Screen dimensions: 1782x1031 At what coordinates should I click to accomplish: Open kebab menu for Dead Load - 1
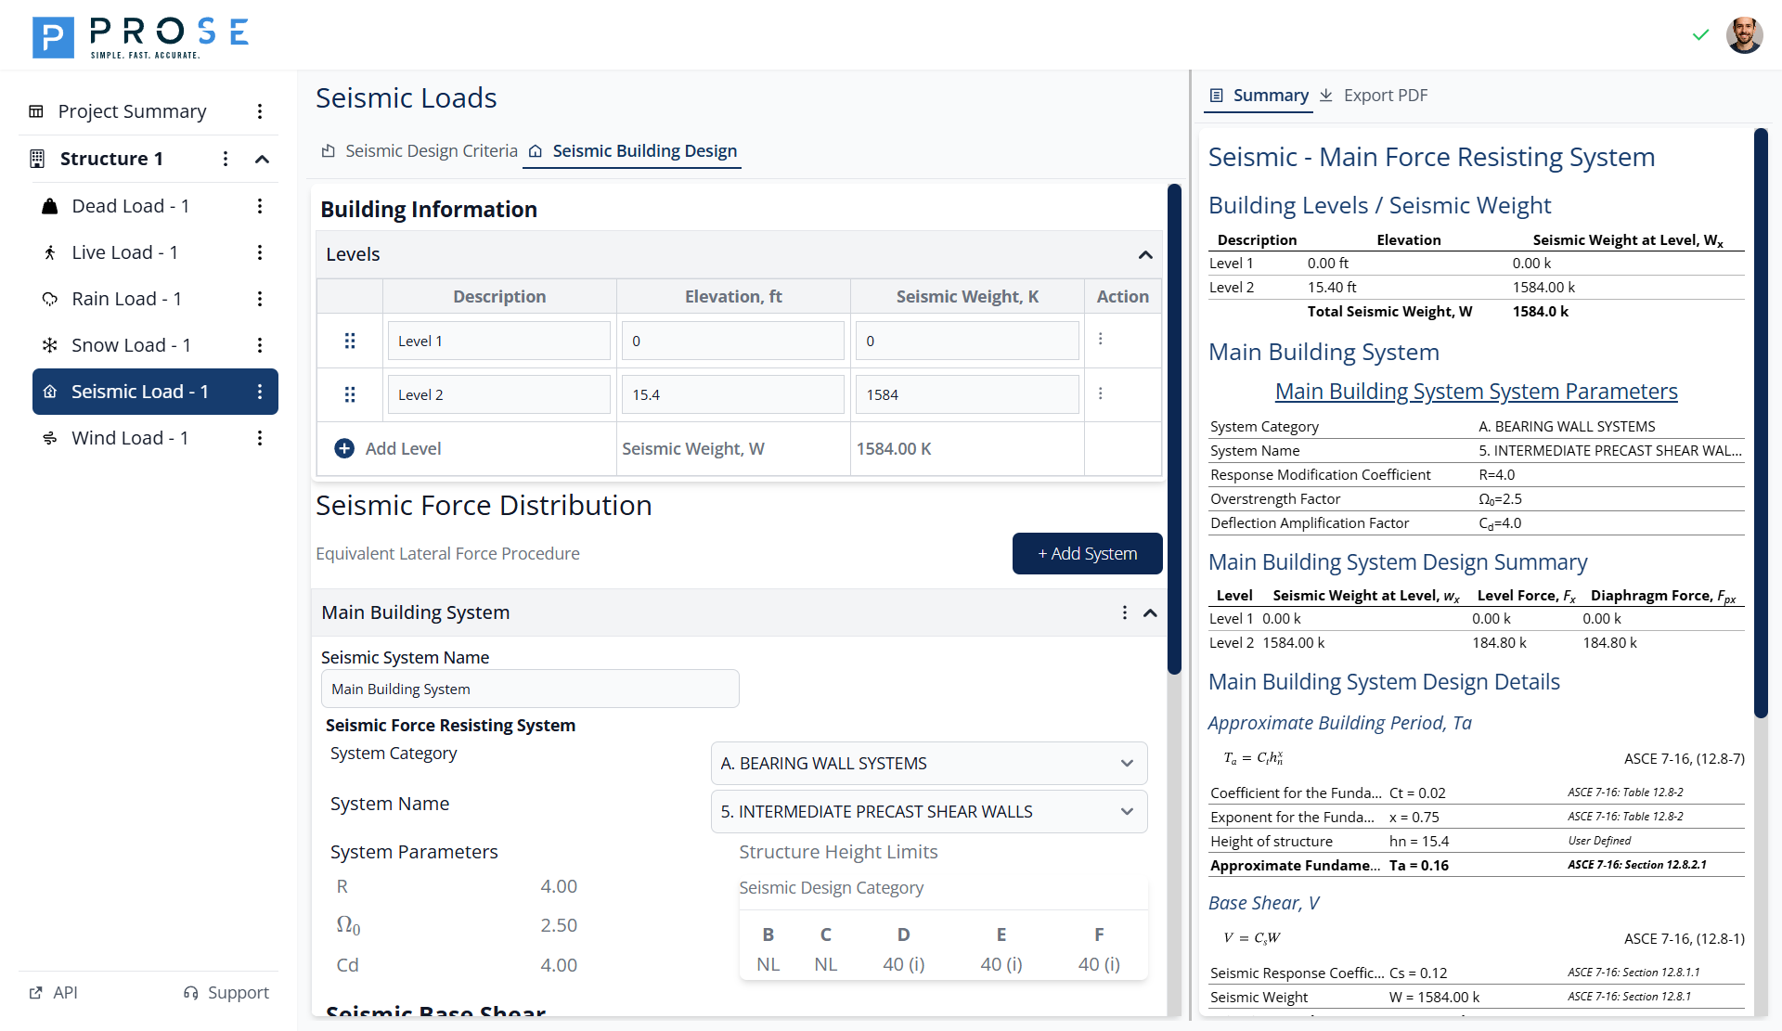260,206
